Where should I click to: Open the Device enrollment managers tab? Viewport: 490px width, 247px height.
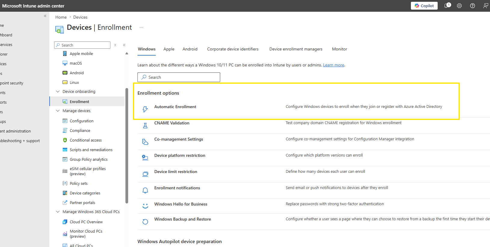click(x=296, y=49)
